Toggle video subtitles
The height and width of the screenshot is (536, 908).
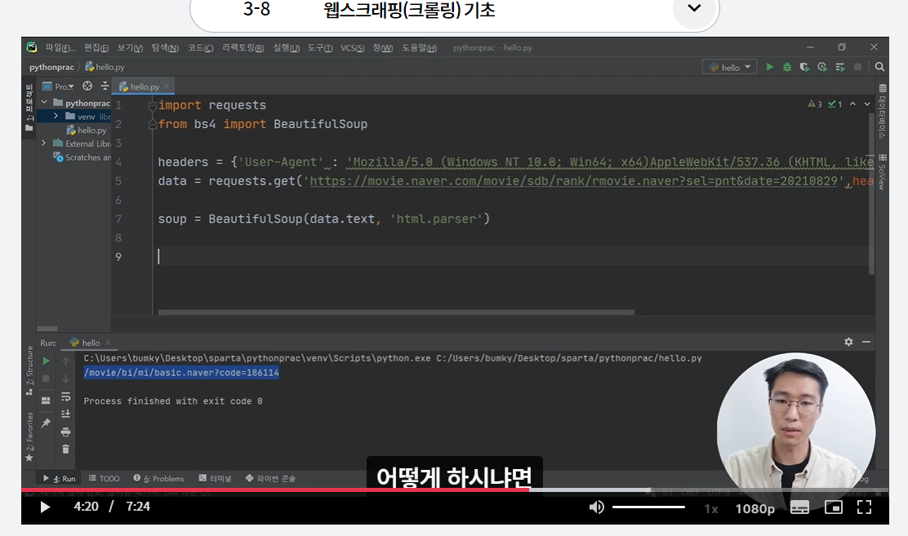(x=799, y=507)
